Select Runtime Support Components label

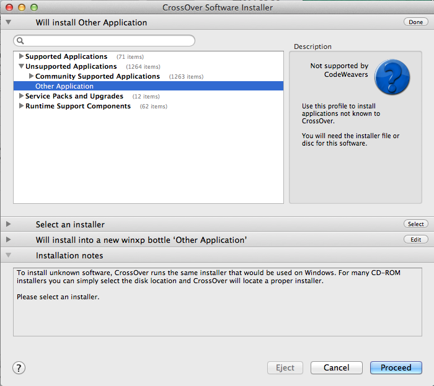77,106
